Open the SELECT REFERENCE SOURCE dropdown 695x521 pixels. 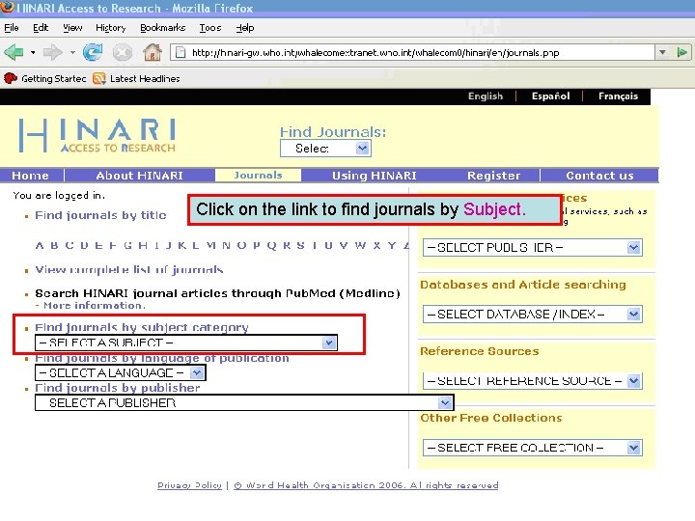click(x=532, y=380)
